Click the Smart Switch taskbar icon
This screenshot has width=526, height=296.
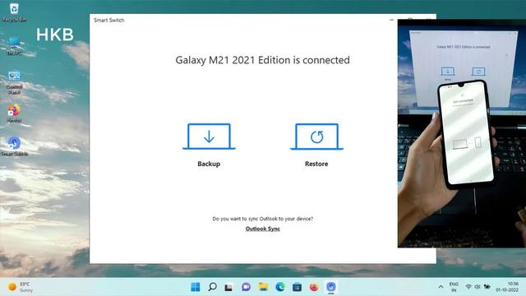tap(331, 287)
